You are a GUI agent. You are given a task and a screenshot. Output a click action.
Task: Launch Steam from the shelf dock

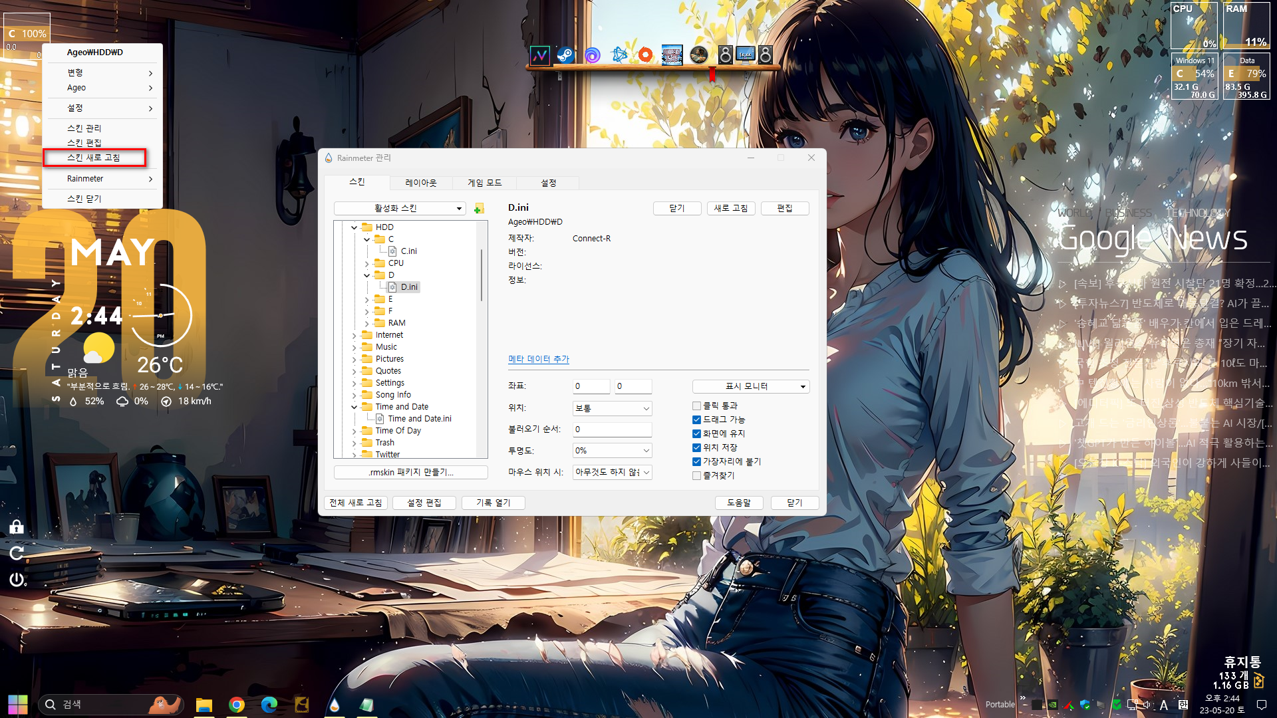click(x=565, y=55)
